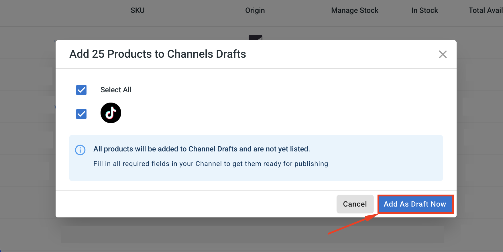Image resolution: width=503 pixels, height=252 pixels.
Task: Click the SKU column header
Action: click(x=137, y=10)
